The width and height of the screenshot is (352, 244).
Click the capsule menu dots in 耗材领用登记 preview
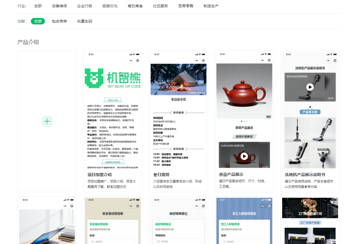[x=197, y=206]
